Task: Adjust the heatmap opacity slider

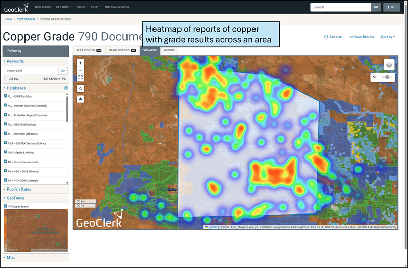Action: 388,77
